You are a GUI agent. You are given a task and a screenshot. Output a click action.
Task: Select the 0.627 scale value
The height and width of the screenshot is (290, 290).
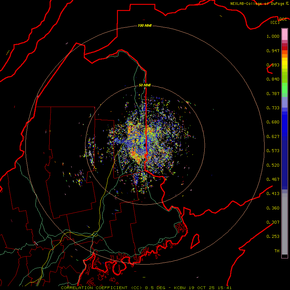273,137
